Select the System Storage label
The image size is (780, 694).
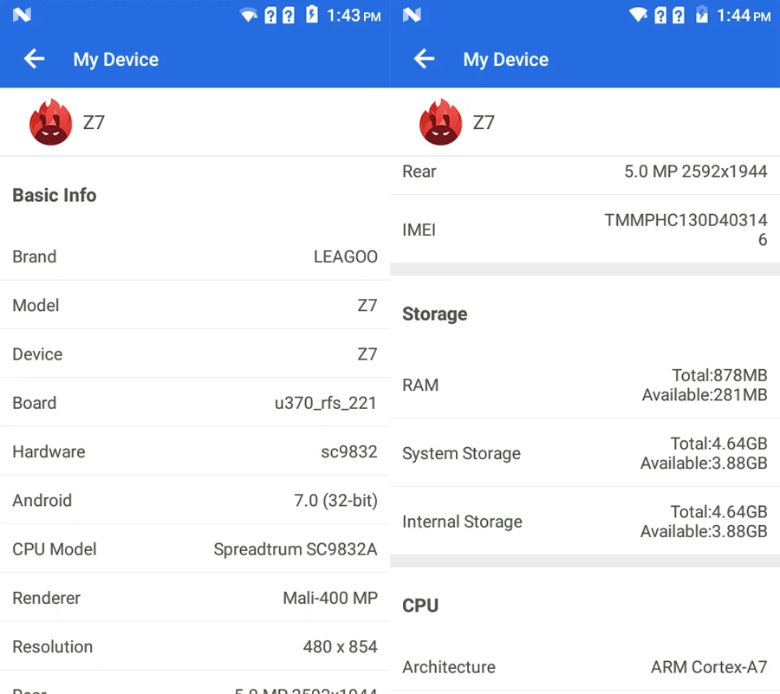tap(462, 453)
